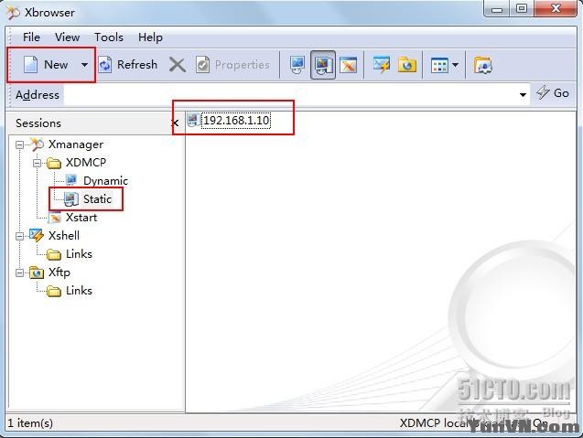Click the XDMCP static session toolbar icon
This screenshot has width=583, height=438.
[x=323, y=65]
